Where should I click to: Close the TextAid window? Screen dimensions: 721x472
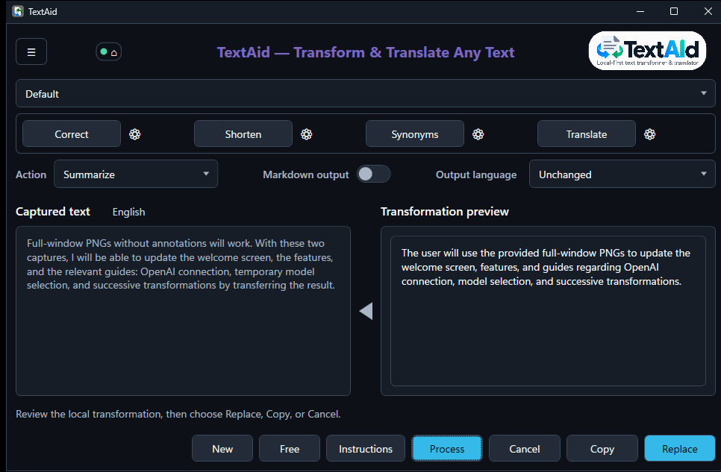click(708, 11)
